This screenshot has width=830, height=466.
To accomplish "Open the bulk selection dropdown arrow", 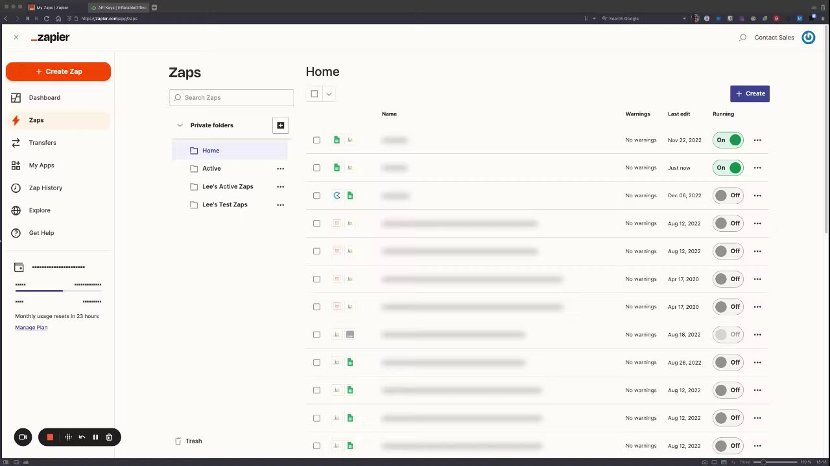I will point(329,94).
